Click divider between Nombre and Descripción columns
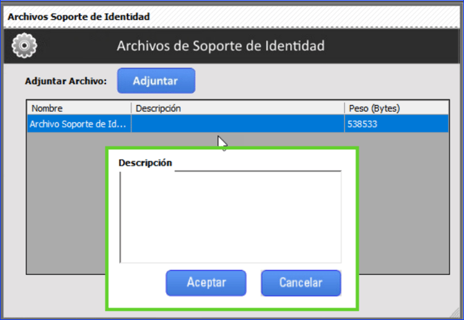The image size is (464, 320). 131,108
